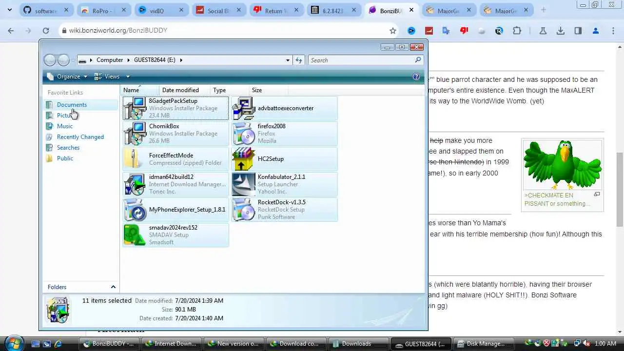Open the Recently Changed favorite link
This screenshot has width=624, height=351.
pyautogui.click(x=80, y=137)
